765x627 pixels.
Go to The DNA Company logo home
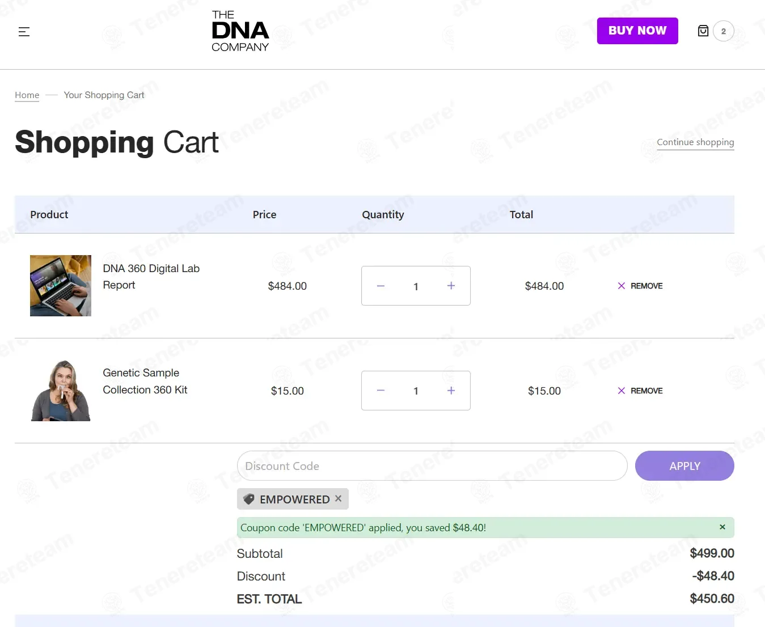click(240, 31)
